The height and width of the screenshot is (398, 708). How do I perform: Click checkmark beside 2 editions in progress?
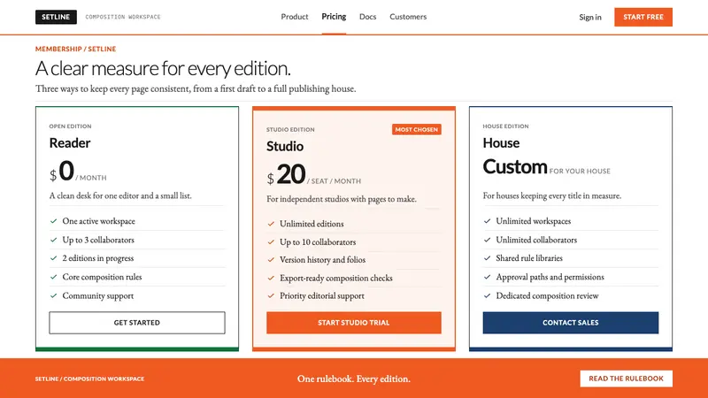[53, 258]
